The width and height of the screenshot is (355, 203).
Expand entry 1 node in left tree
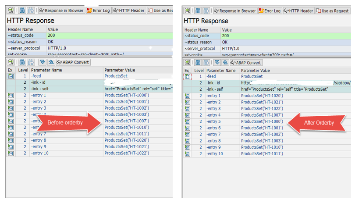point(11,95)
